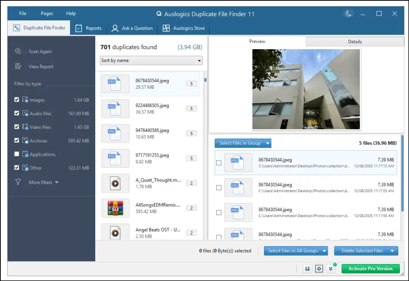Open the Pages menu

(46, 13)
